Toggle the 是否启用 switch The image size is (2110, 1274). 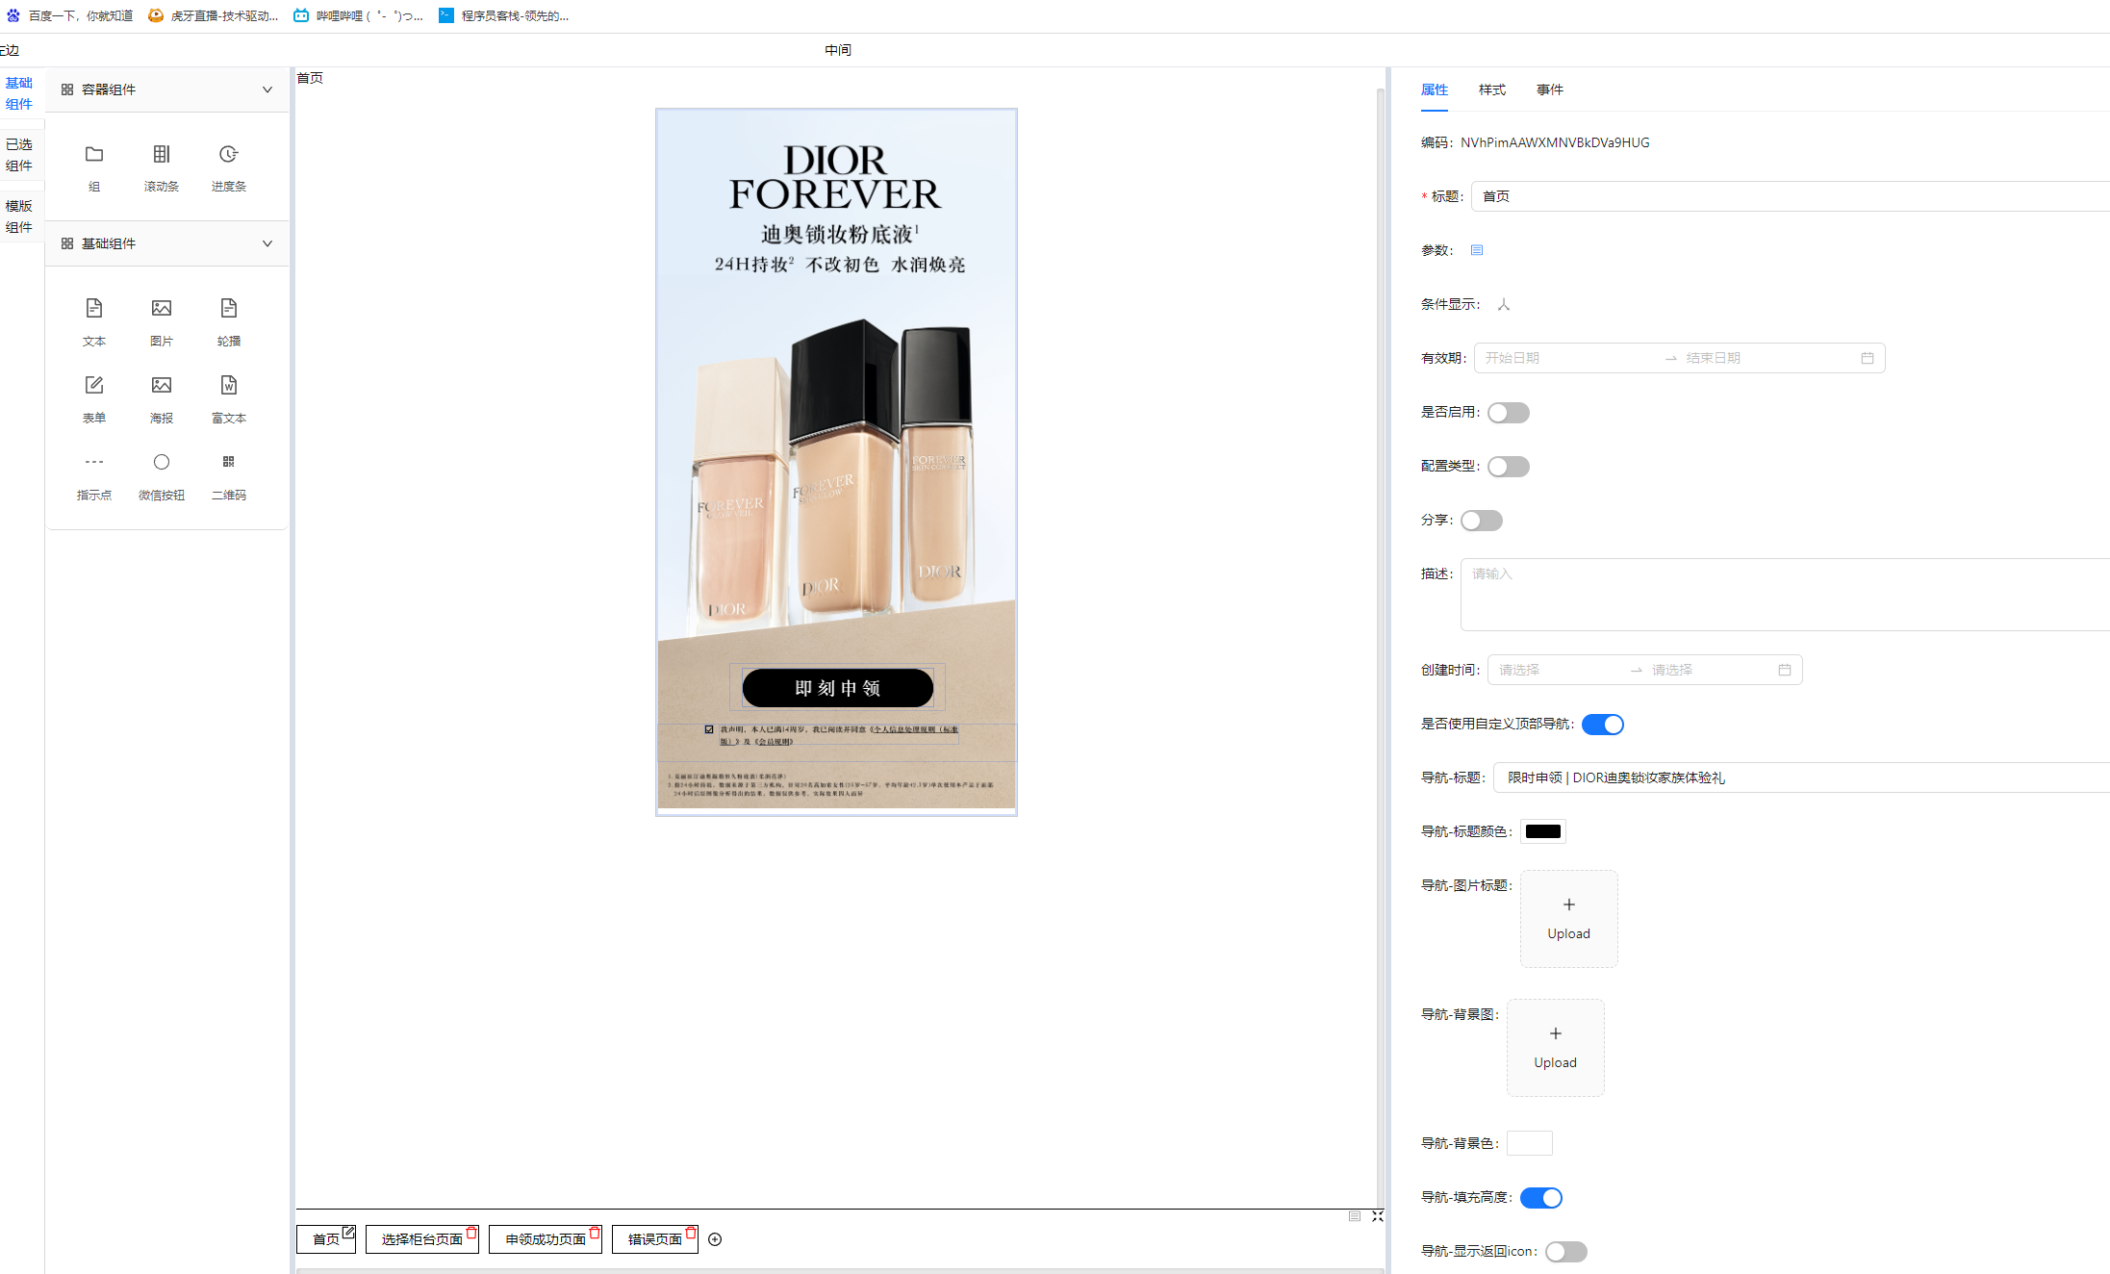[x=1508, y=413]
